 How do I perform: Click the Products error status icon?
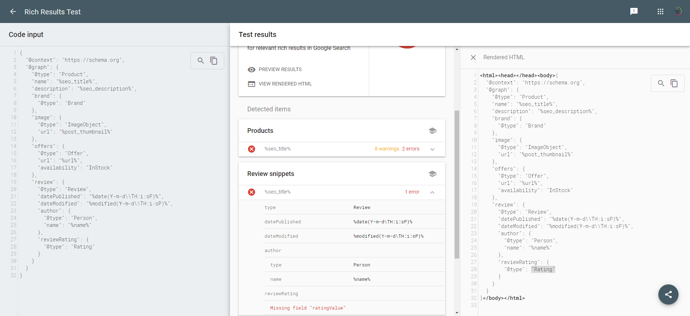[252, 149]
